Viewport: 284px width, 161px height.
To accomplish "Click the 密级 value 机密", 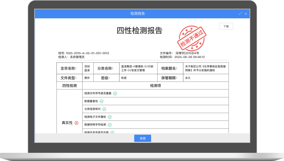I will pos(124,78).
